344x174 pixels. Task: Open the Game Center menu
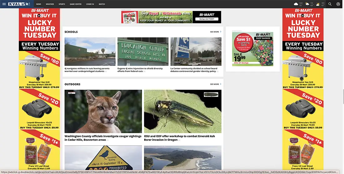(x=76, y=4)
